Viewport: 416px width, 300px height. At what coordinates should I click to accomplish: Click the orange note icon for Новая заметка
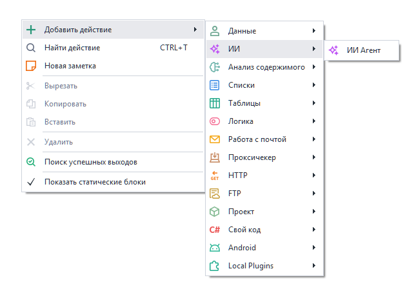(x=31, y=66)
